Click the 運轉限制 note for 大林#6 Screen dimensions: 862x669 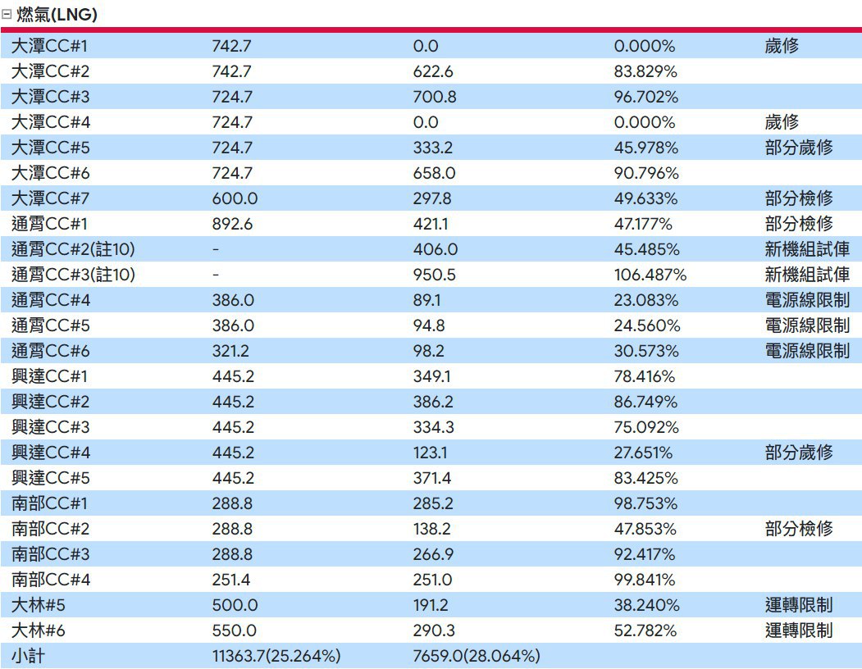pyautogui.click(x=798, y=630)
